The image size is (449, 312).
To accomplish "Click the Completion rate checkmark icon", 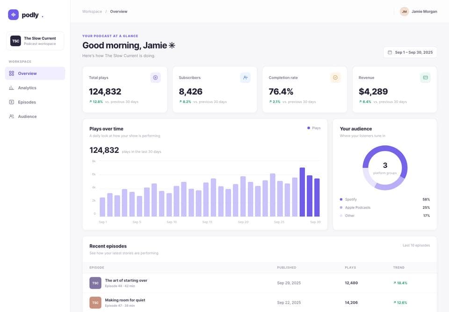I will tap(335, 77).
